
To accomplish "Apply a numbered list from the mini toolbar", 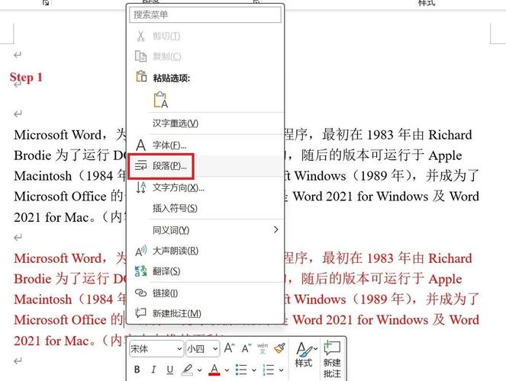I will coord(269,370).
